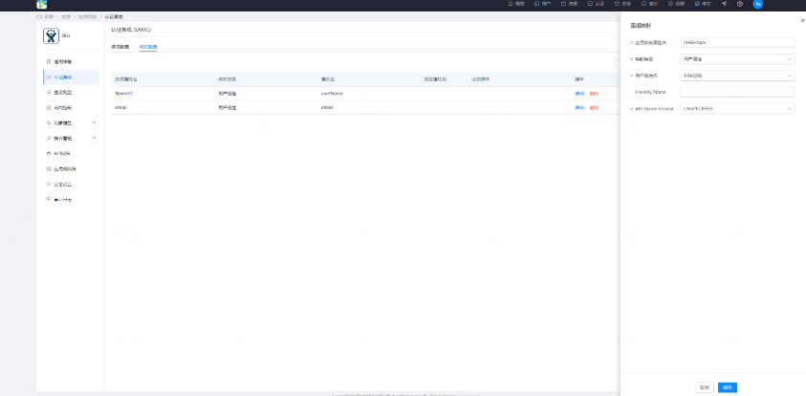Click the blue 保存 save button
The image size is (806, 396).
728,387
